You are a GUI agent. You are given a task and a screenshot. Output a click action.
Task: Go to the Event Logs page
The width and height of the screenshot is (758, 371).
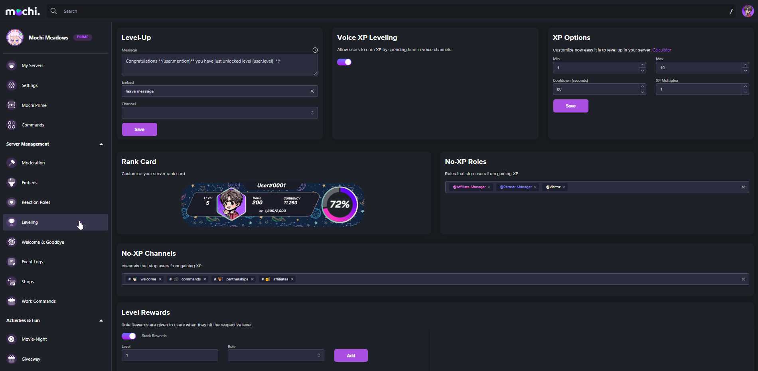tap(32, 262)
